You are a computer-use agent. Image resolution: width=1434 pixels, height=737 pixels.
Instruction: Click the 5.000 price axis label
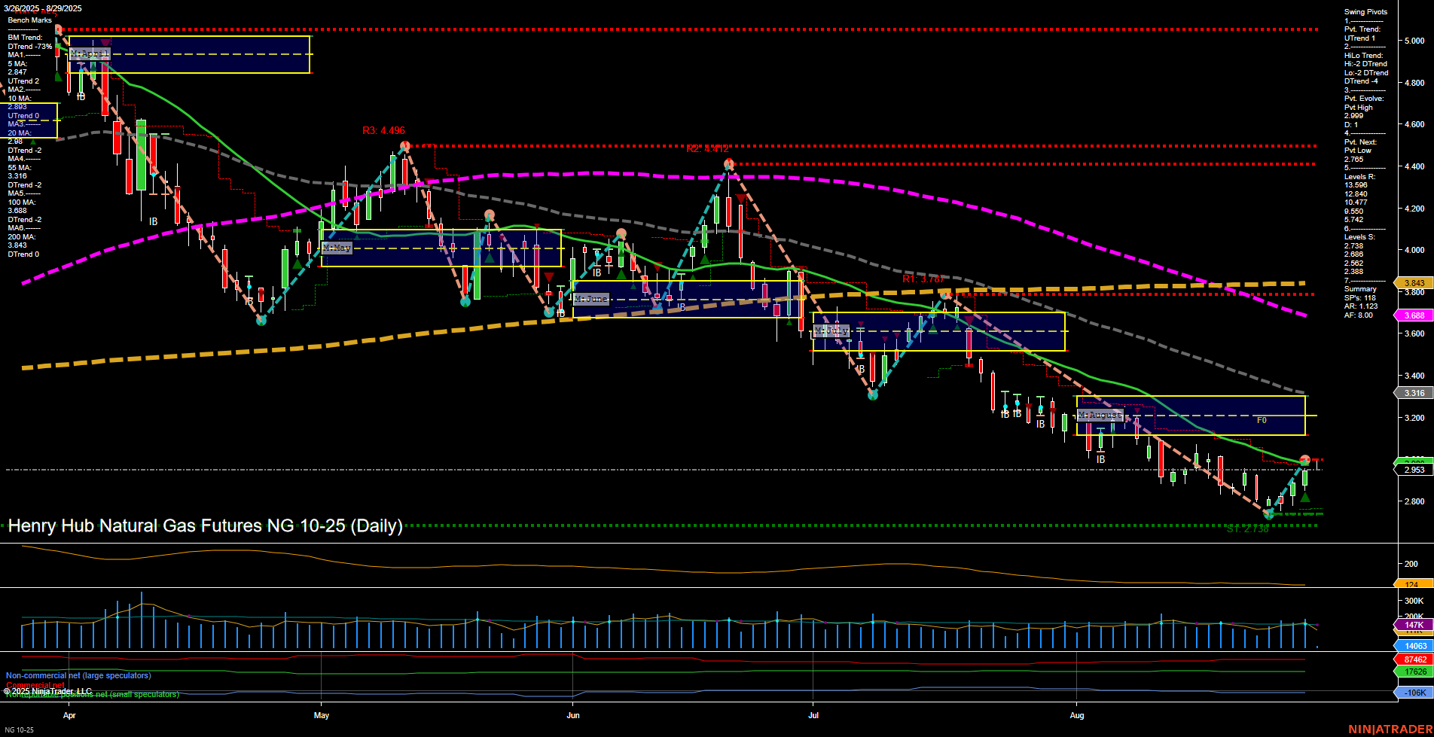1414,41
